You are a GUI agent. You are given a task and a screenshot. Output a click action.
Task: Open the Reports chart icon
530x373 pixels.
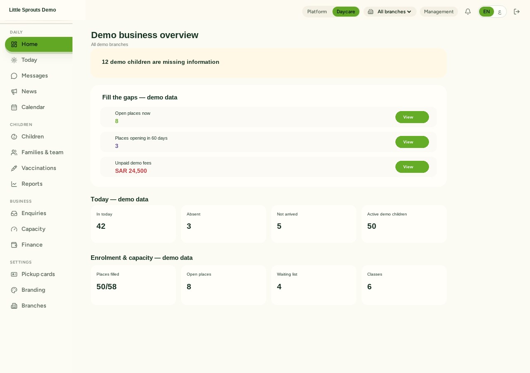pos(14,184)
